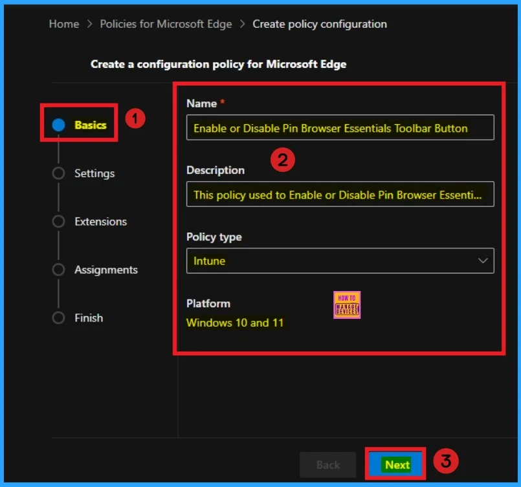Go to Home in the breadcrumb

click(64, 24)
